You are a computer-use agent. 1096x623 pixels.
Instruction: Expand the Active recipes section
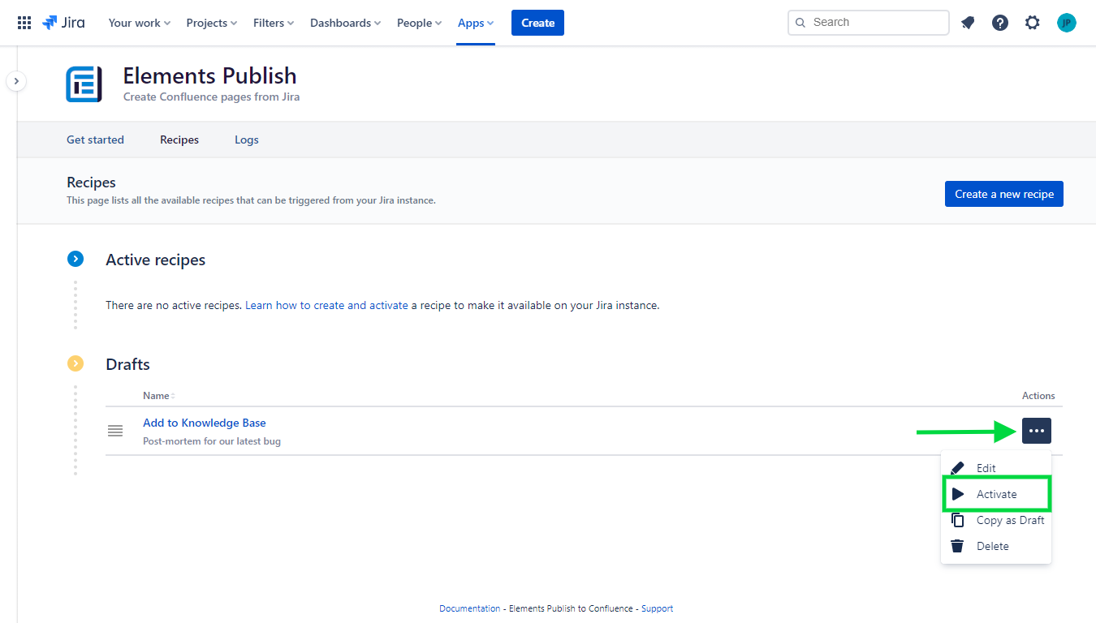coord(76,259)
